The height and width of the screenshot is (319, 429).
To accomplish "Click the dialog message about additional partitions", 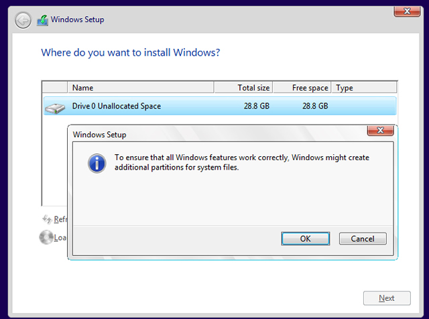I will click(242, 162).
